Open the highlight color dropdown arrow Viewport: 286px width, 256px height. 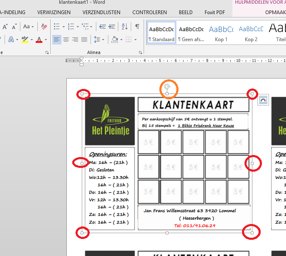[32, 39]
